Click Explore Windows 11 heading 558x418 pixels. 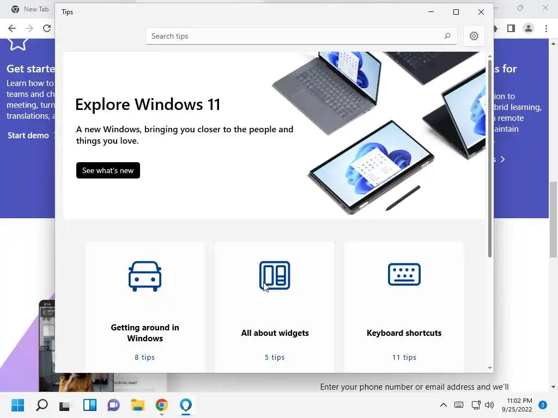click(x=148, y=104)
